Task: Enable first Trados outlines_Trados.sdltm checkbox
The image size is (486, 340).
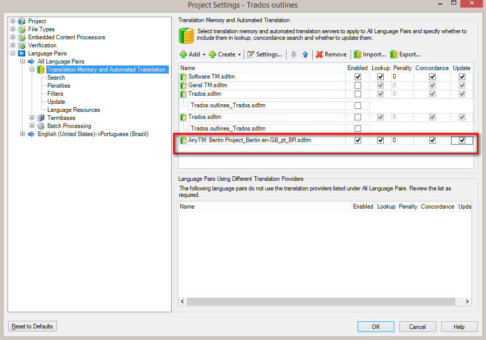Action: click(x=358, y=105)
